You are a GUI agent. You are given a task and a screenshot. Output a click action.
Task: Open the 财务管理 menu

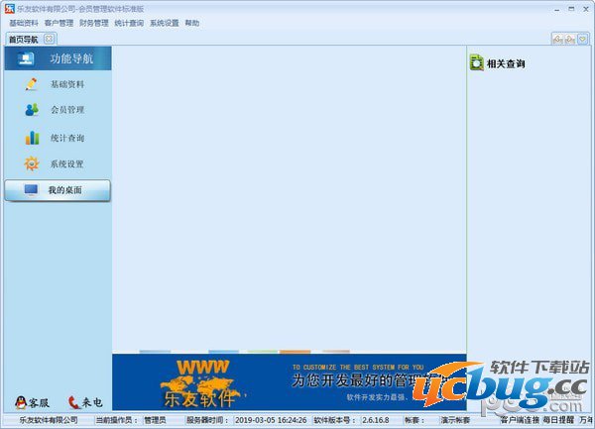coord(93,23)
